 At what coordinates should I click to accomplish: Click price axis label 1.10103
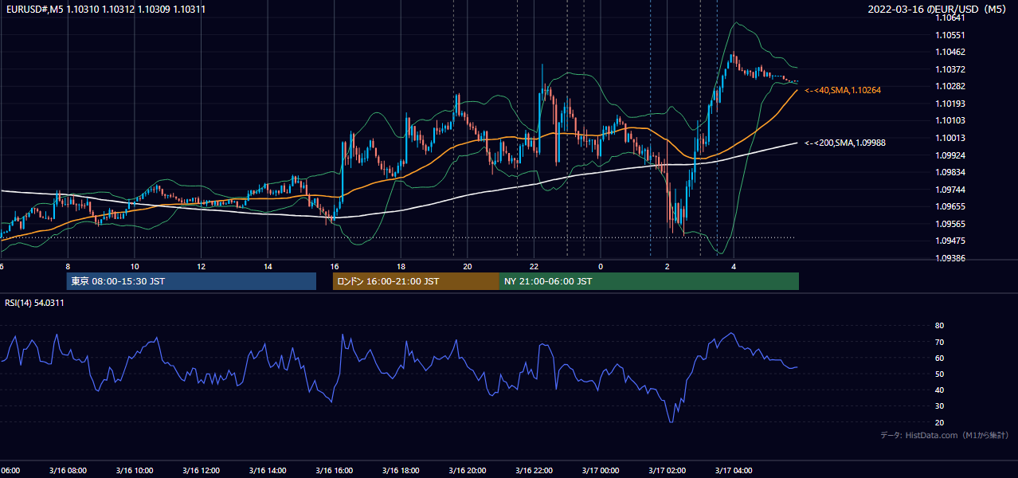point(949,121)
